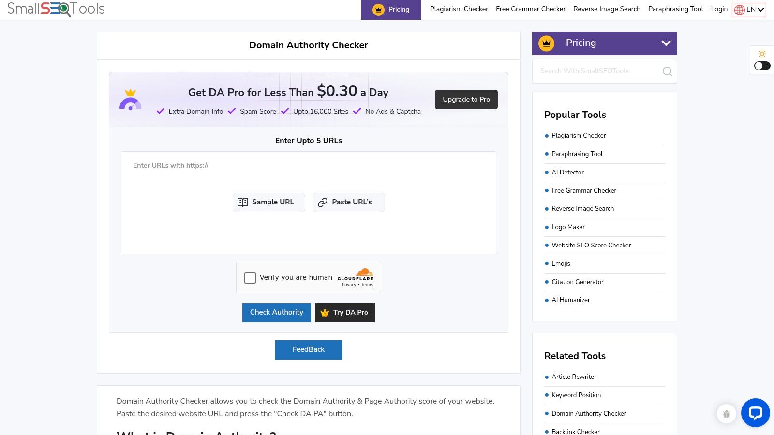Click the bug report icon near the chat bubble
This screenshot has height=435, width=774.
tap(726, 414)
